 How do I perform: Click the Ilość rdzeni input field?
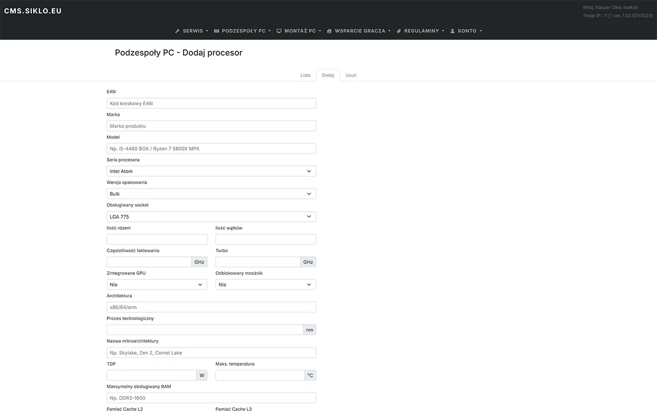(x=157, y=239)
